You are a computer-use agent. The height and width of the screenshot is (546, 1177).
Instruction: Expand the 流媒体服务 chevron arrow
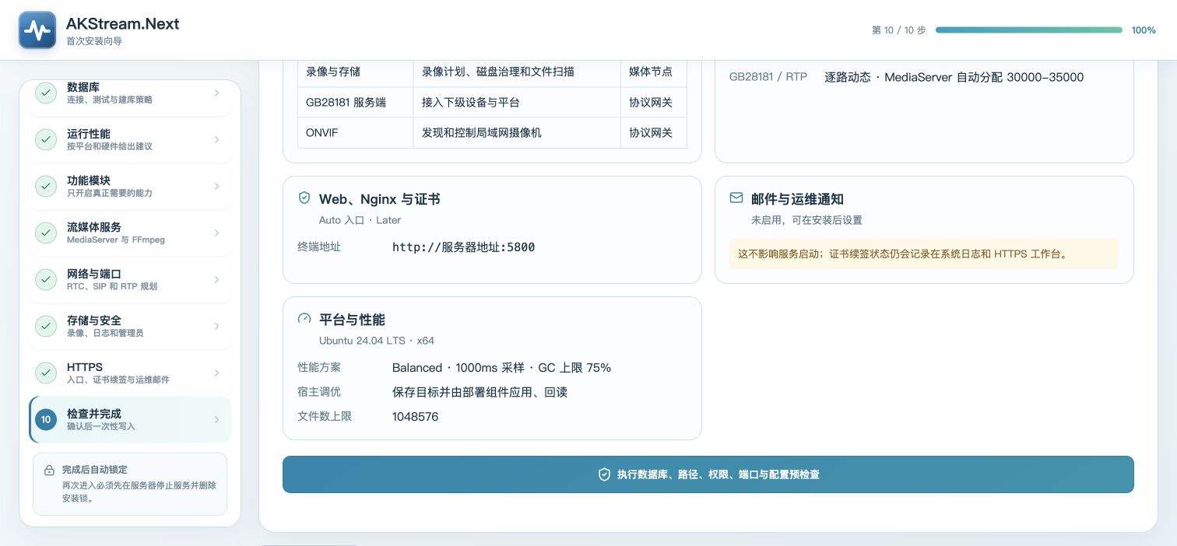(x=216, y=233)
